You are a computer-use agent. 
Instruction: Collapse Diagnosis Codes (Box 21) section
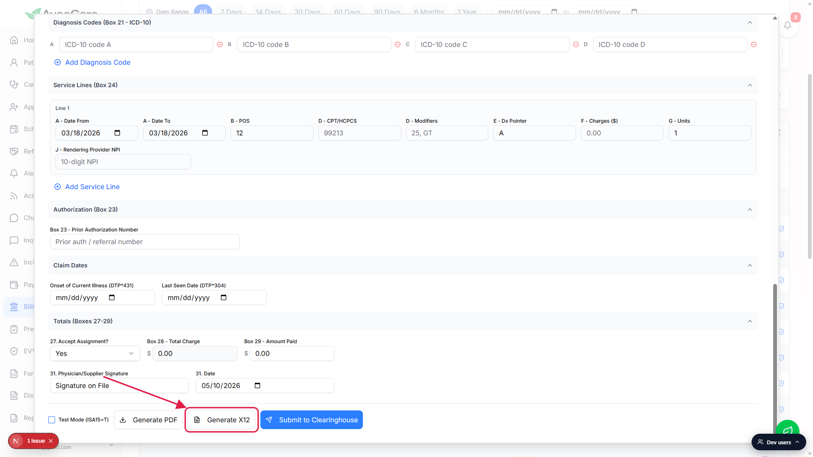(x=750, y=22)
